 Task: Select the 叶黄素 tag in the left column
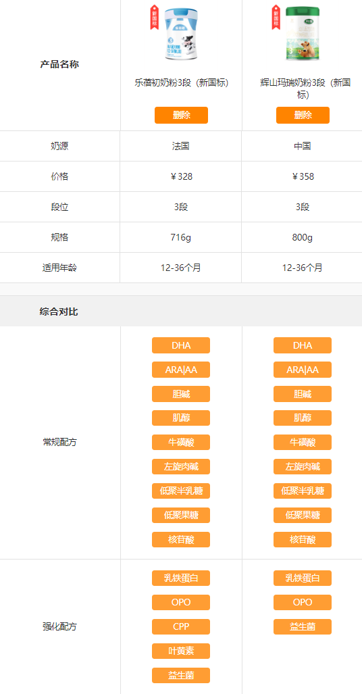click(x=181, y=651)
